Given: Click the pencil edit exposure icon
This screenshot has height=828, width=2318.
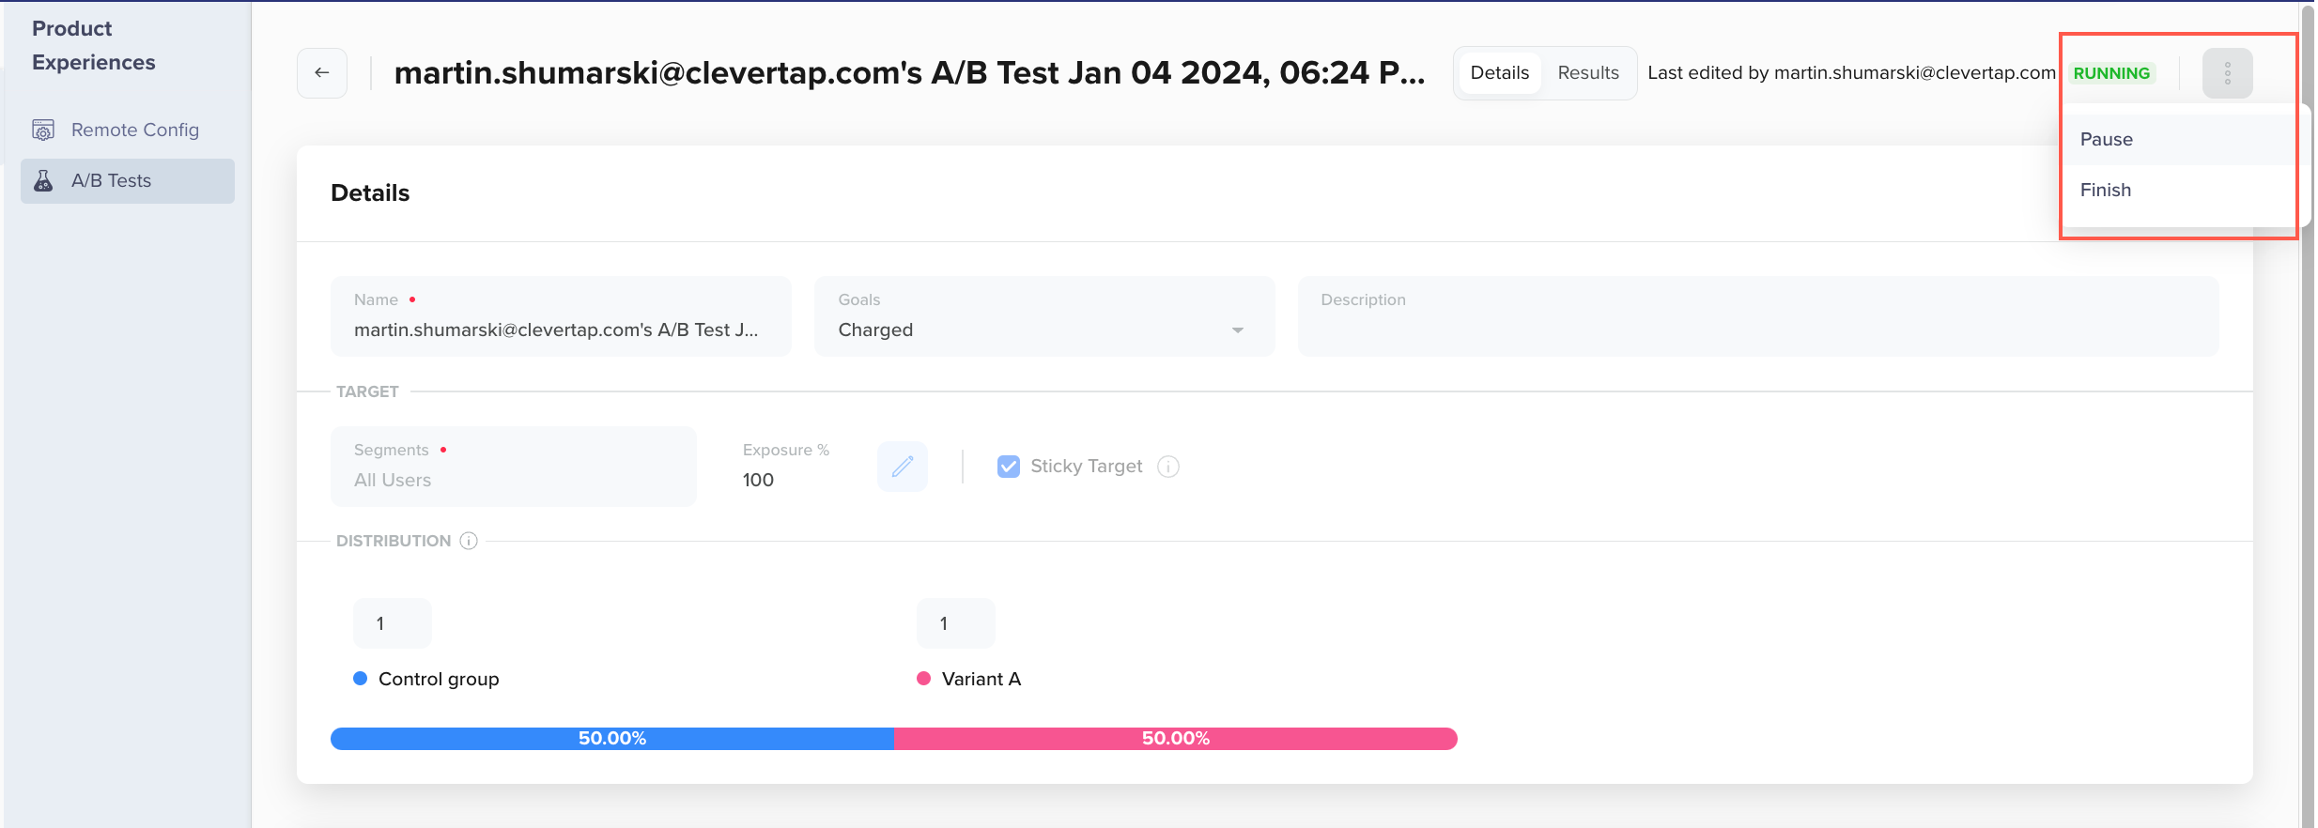Looking at the screenshot, I should pos(903,466).
